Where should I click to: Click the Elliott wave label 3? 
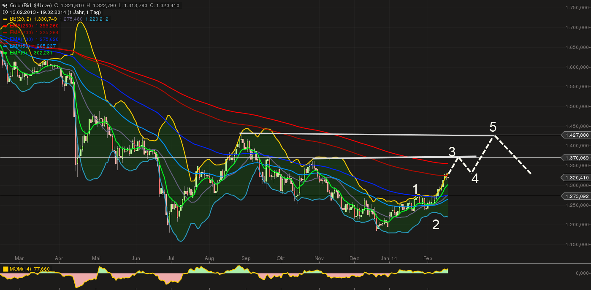pyautogui.click(x=452, y=152)
